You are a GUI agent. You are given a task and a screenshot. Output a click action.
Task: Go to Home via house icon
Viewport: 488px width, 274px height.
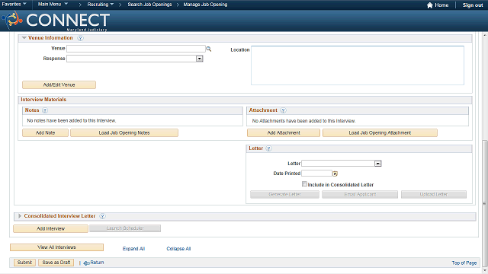pyautogui.click(x=430, y=5)
